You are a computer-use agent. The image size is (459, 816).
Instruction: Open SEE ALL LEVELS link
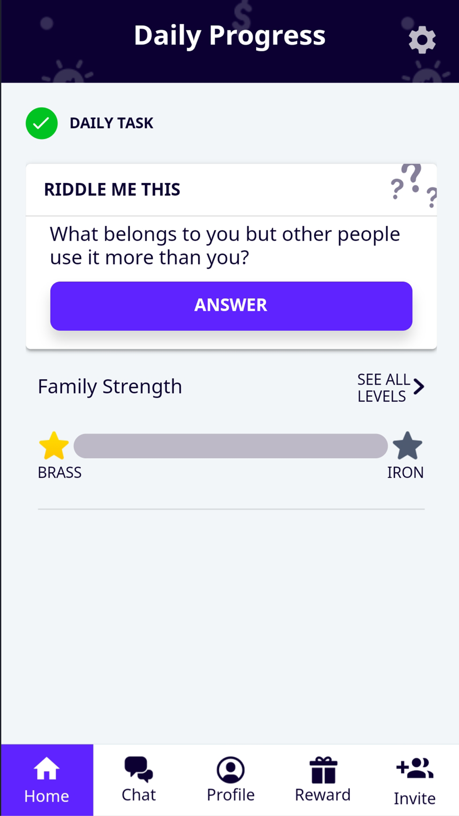pyautogui.click(x=384, y=388)
